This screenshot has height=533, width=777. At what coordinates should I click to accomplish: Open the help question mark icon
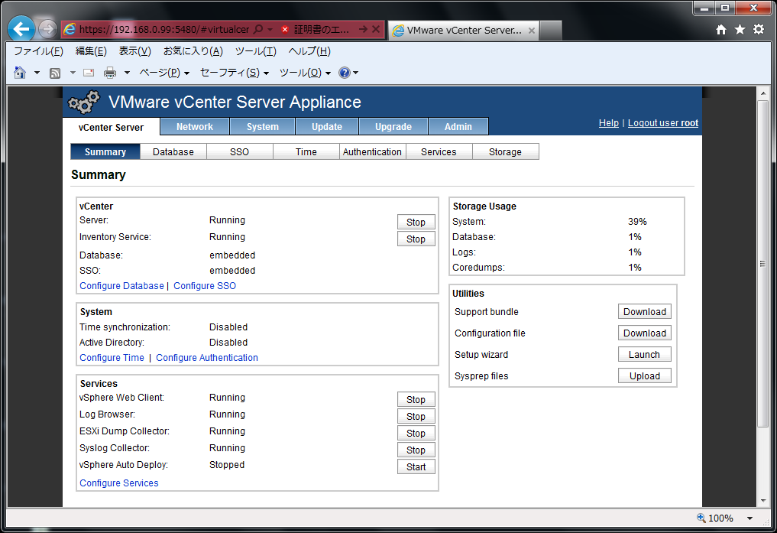click(345, 73)
